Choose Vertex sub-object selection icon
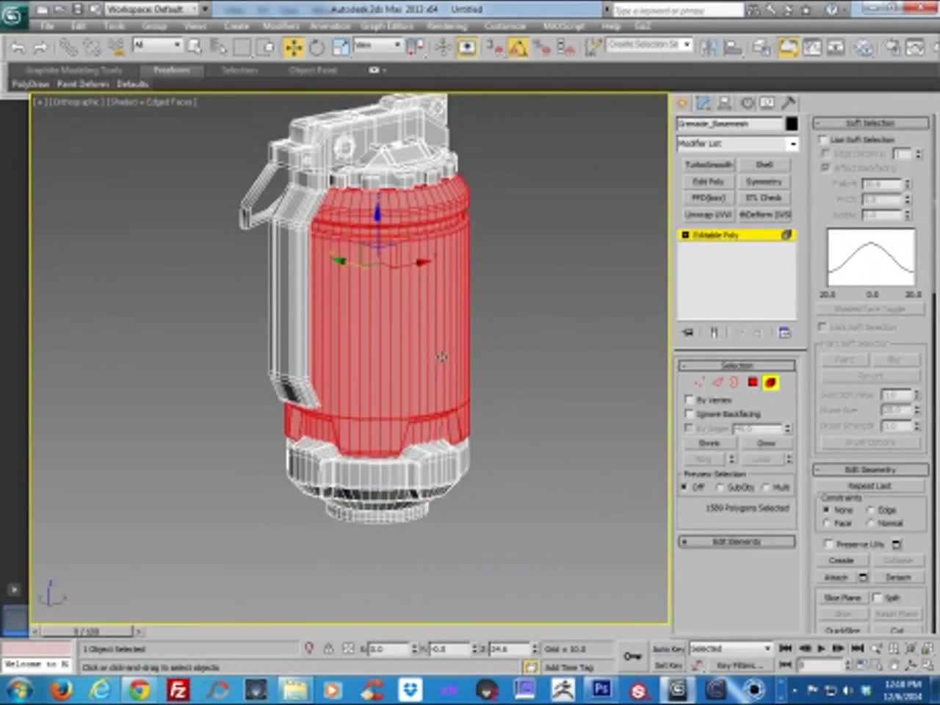The image size is (940, 705). tap(698, 382)
